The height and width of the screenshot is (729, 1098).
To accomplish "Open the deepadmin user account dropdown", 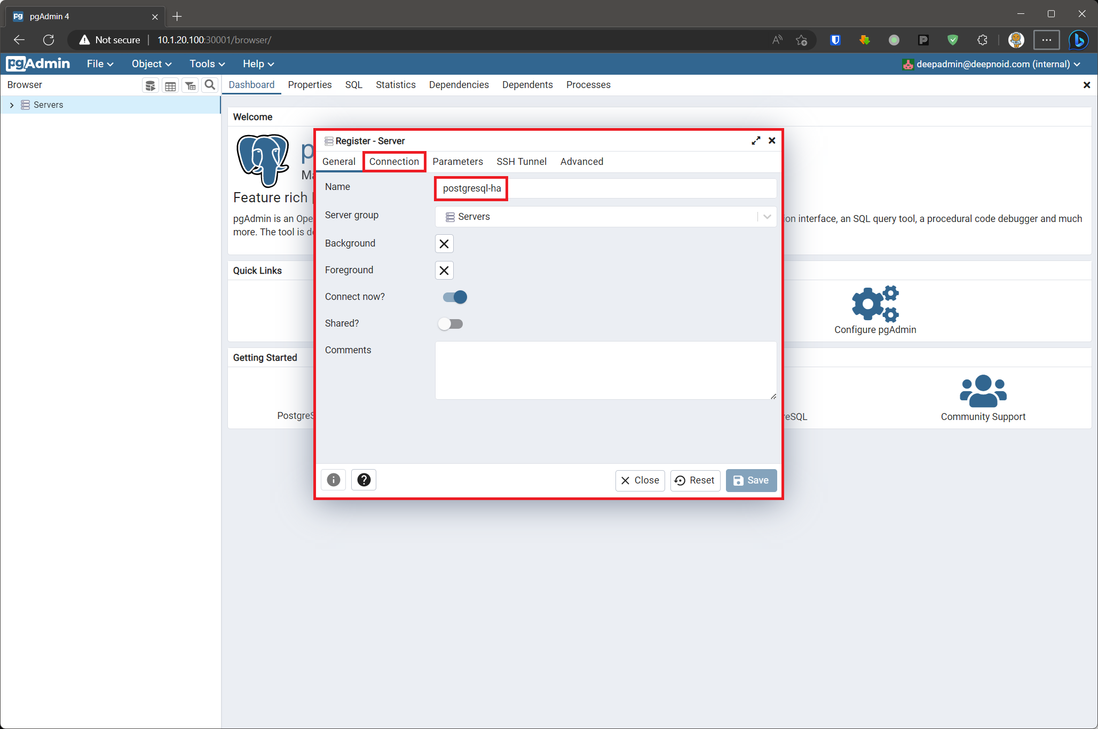I will coord(991,64).
